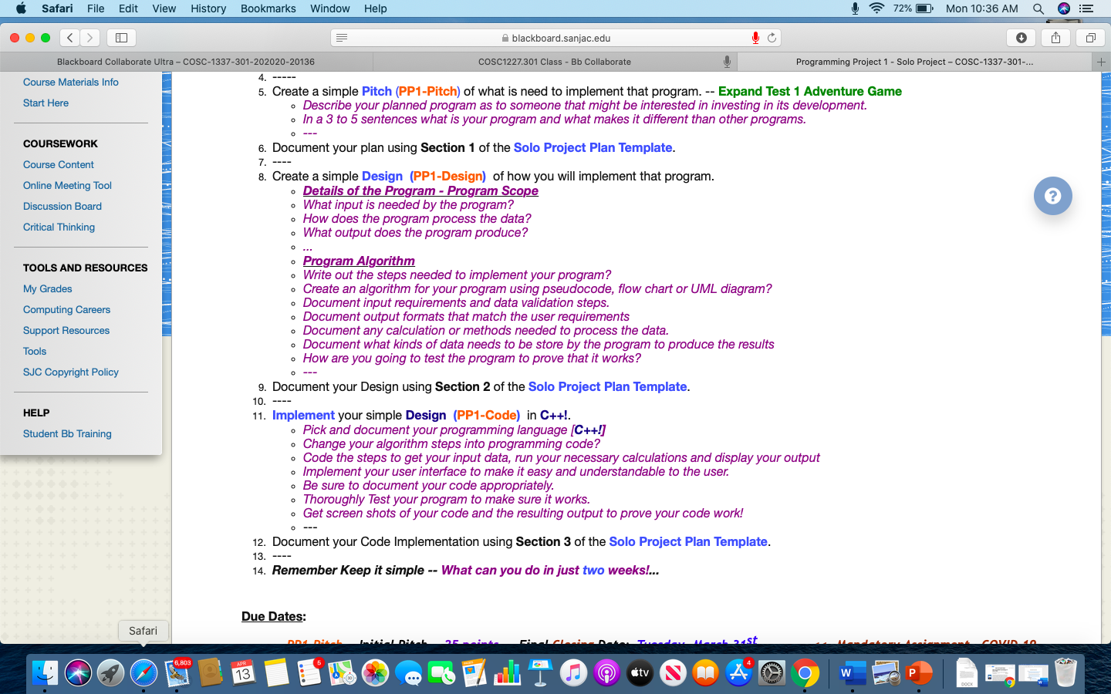Image resolution: width=1111 pixels, height=694 pixels.
Task: Click Safari's back navigation arrow
Action: coord(70,37)
